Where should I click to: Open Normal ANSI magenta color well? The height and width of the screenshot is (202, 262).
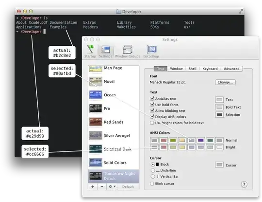tap(201, 140)
